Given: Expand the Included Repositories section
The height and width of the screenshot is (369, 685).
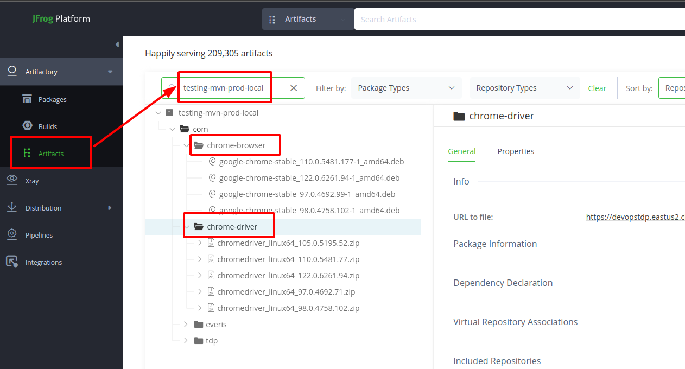Looking at the screenshot, I should coord(497,361).
